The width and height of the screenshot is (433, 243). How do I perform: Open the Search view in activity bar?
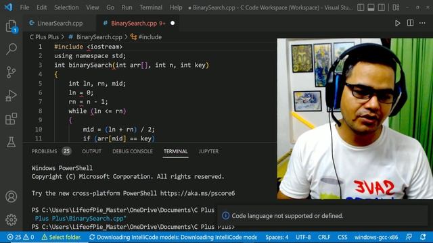coord(12,49)
